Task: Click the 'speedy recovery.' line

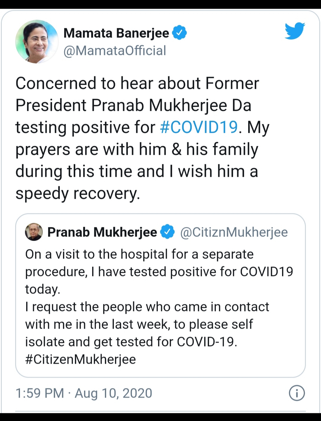Action: click(x=78, y=193)
